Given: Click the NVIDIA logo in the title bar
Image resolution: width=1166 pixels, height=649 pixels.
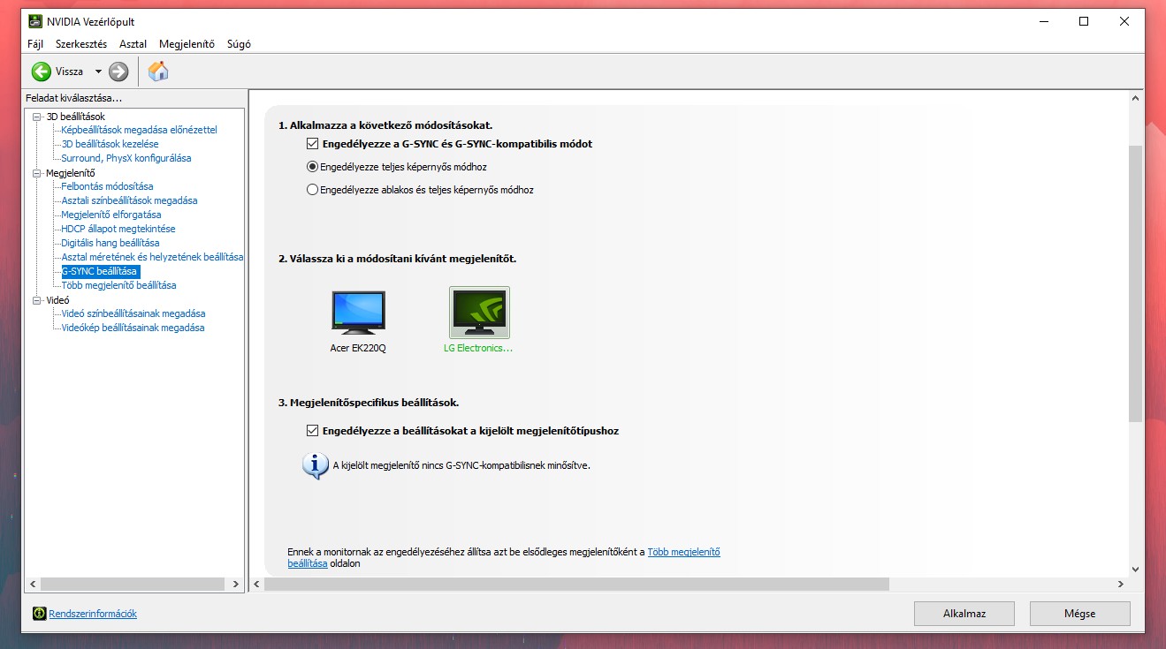Looking at the screenshot, I should (35, 21).
